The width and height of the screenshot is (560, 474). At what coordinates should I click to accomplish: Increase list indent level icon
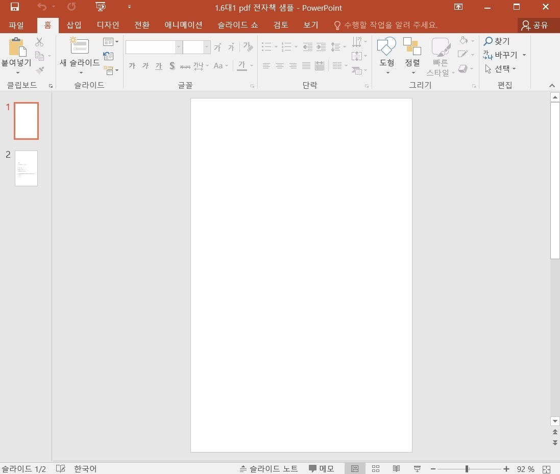pyautogui.click(x=321, y=47)
